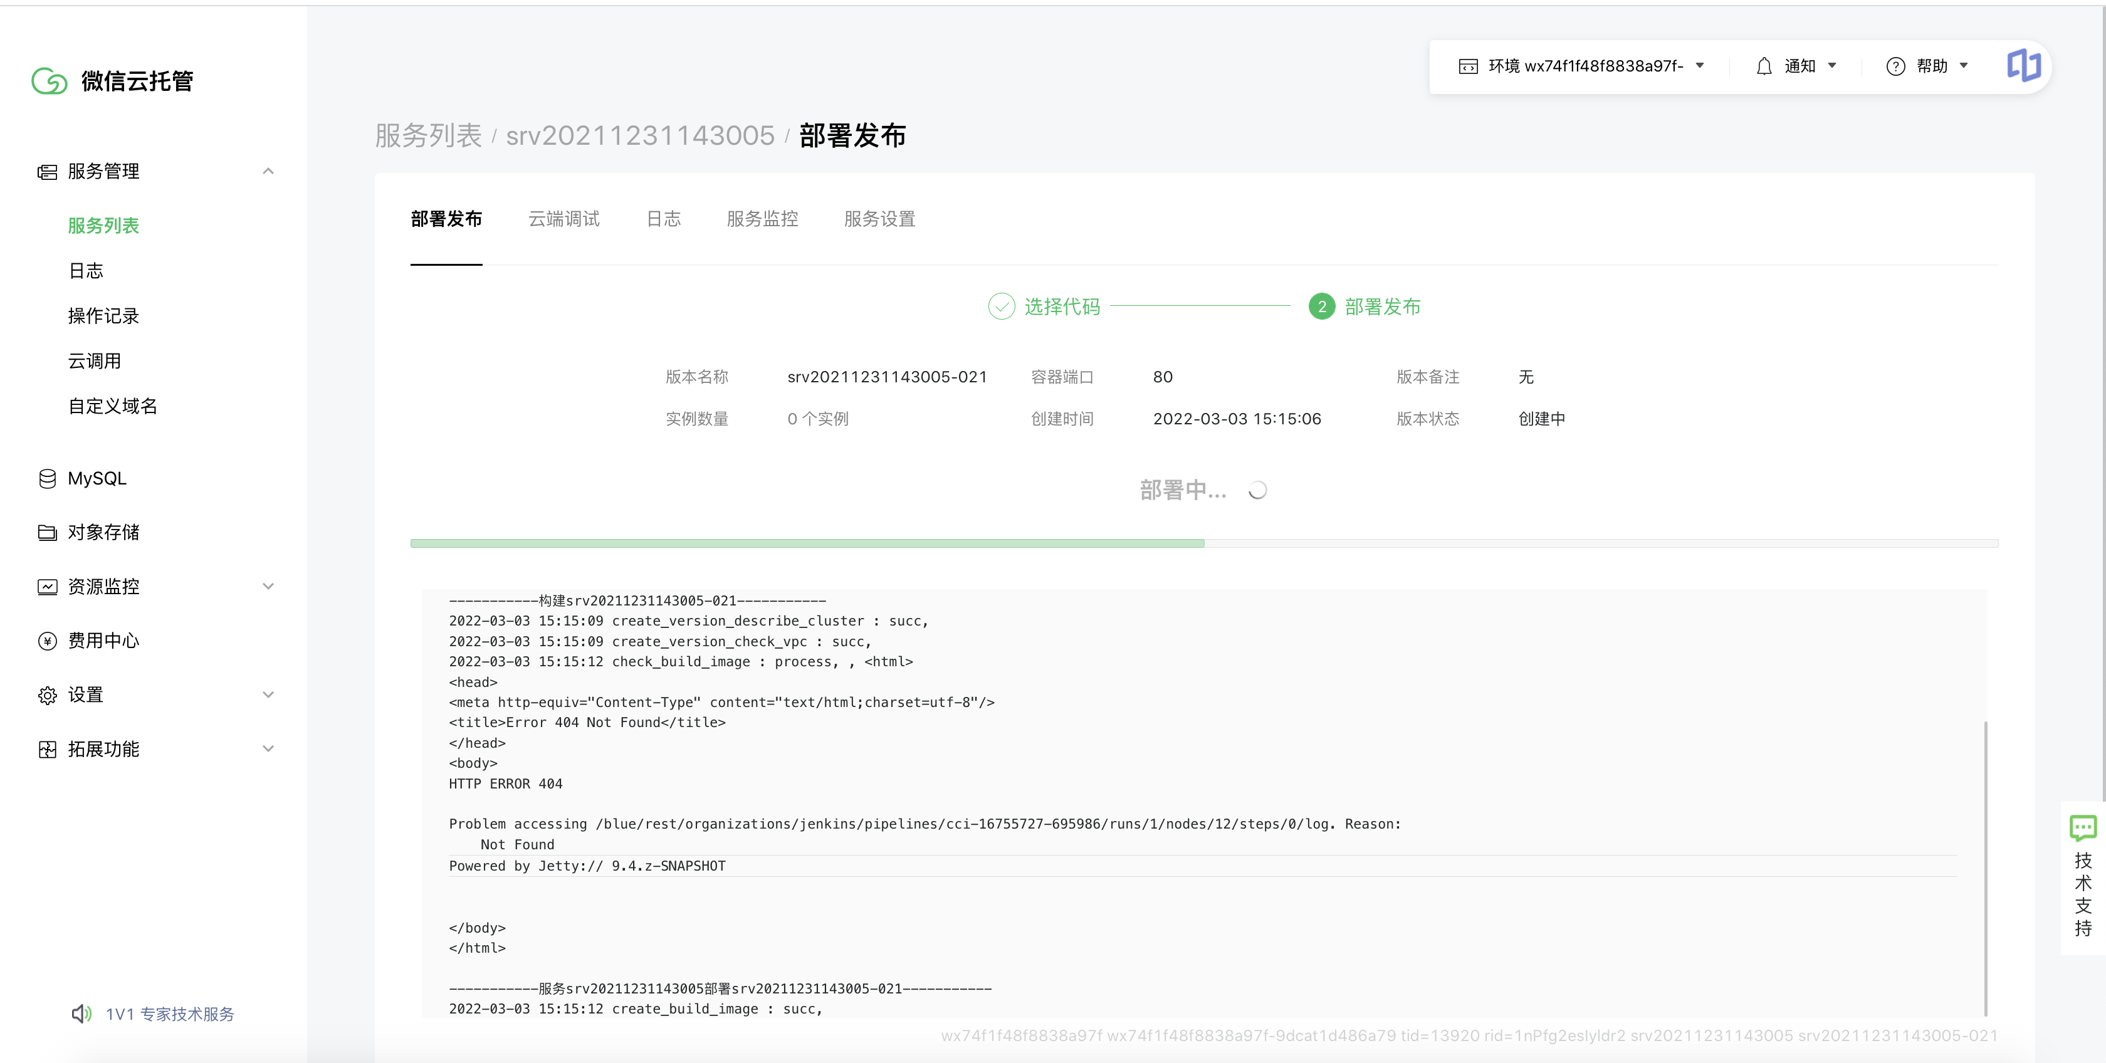
Task: Select 操作记录 in the sidebar
Action: [104, 317]
